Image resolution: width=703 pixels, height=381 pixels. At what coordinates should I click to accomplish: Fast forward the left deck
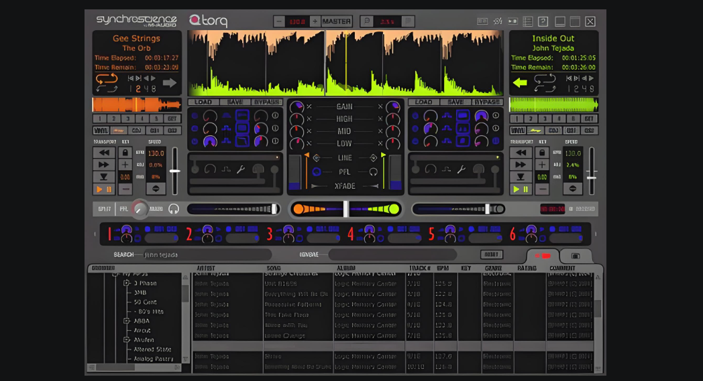point(104,165)
